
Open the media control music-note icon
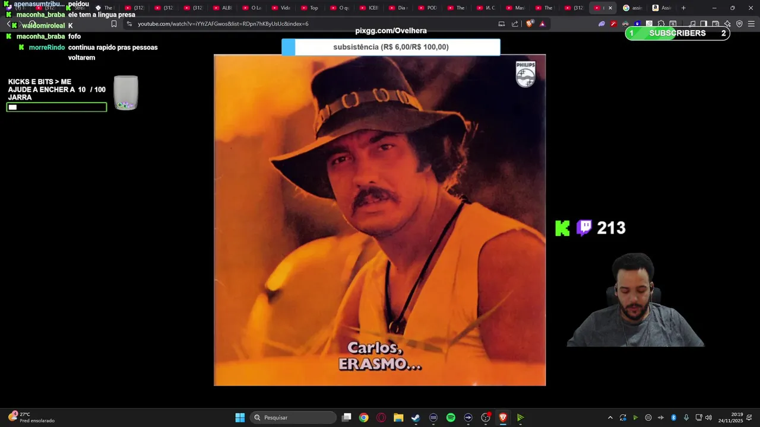click(692, 24)
